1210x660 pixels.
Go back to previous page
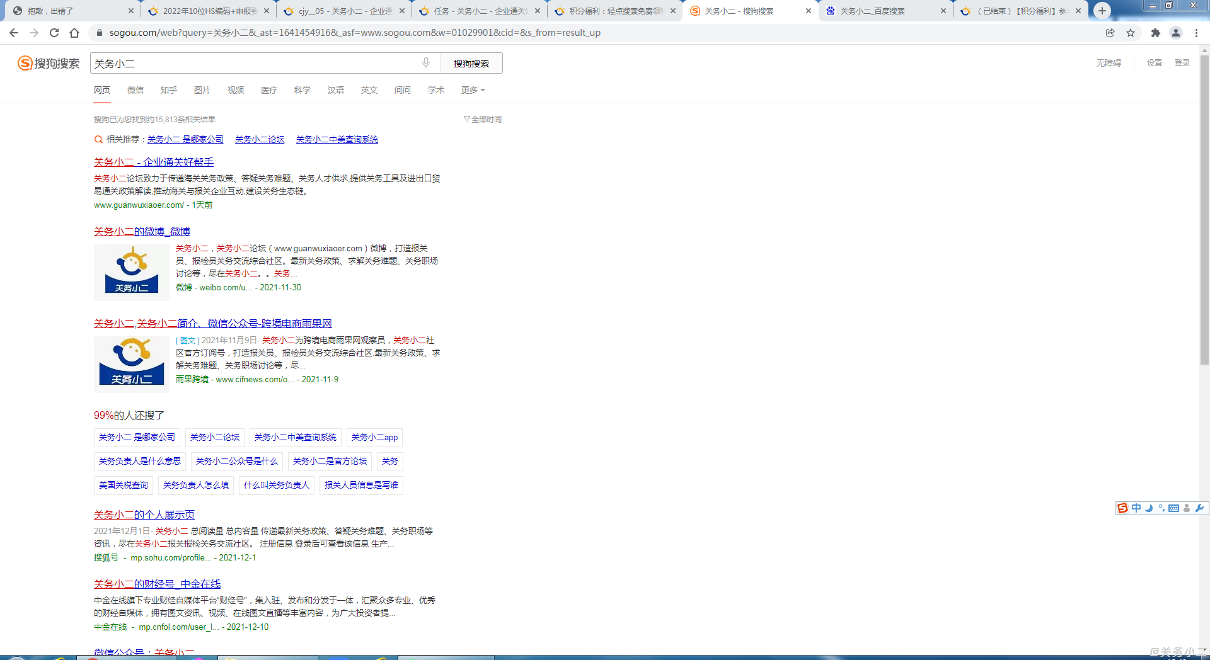(x=14, y=33)
